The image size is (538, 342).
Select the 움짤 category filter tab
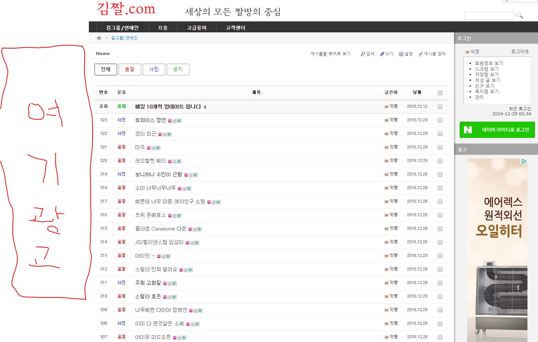tap(130, 69)
